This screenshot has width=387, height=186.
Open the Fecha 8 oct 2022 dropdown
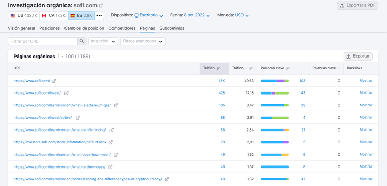coord(197,15)
